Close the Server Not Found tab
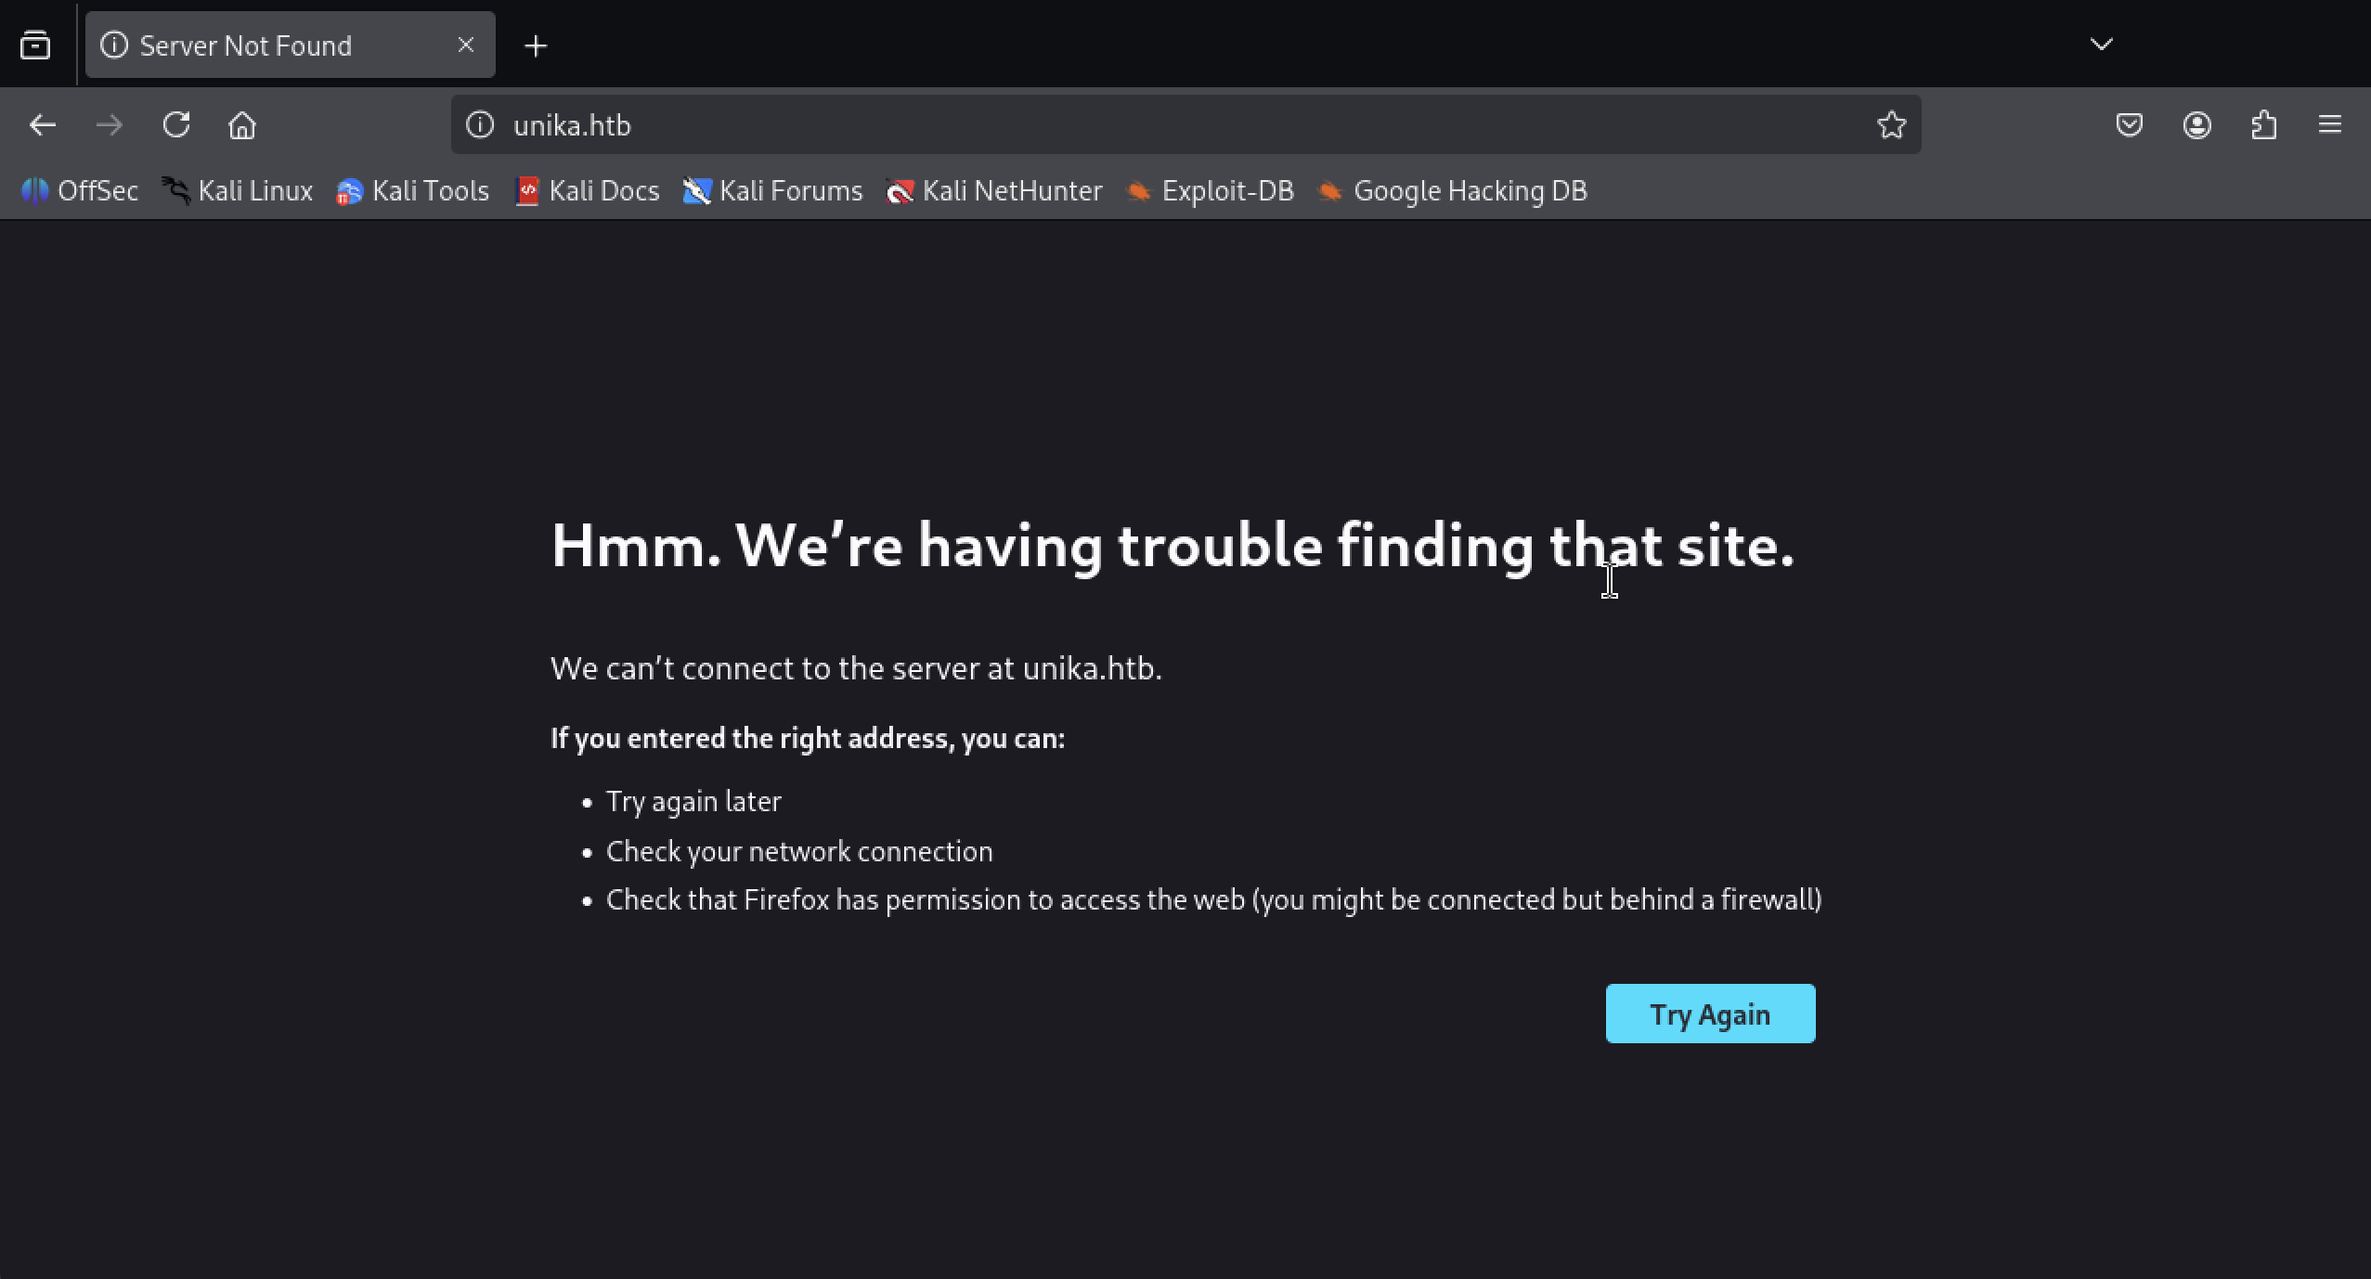The image size is (2371, 1279). tap(466, 45)
